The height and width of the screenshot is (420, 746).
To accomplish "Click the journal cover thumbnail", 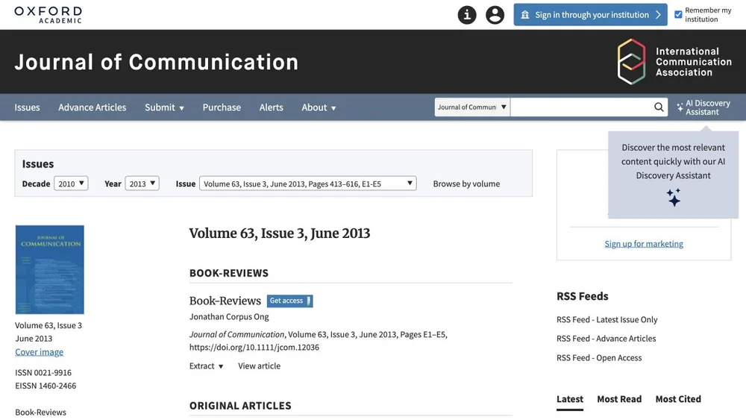I will click(x=49, y=270).
